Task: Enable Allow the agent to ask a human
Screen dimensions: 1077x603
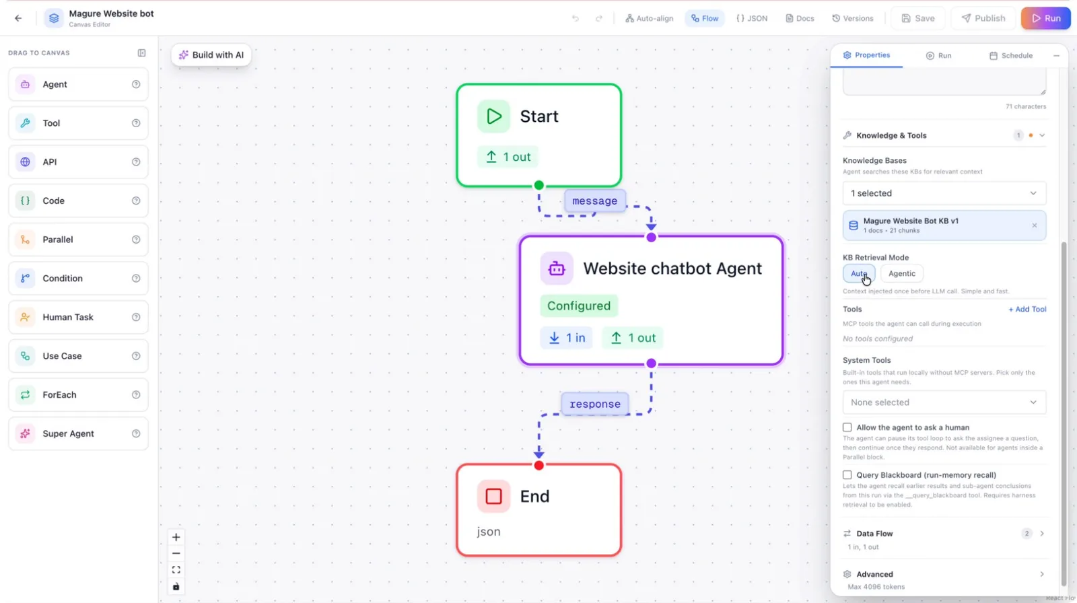Action: click(x=847, y=427)
